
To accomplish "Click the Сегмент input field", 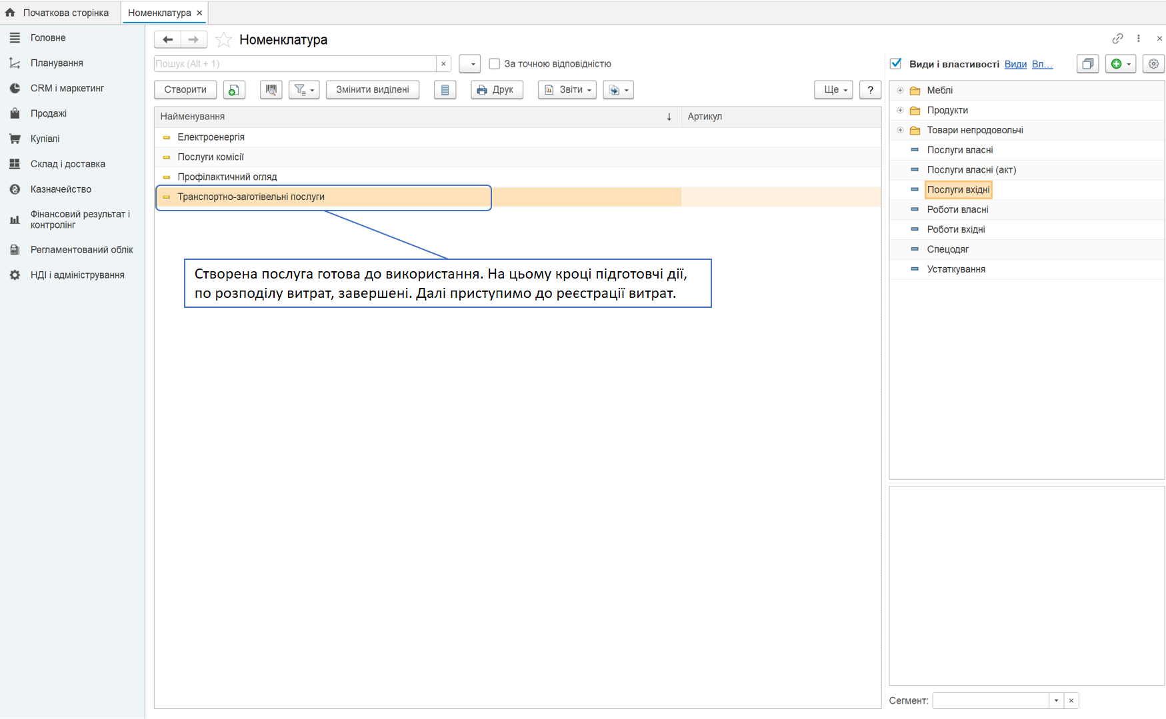I will [x=990, y=701].
